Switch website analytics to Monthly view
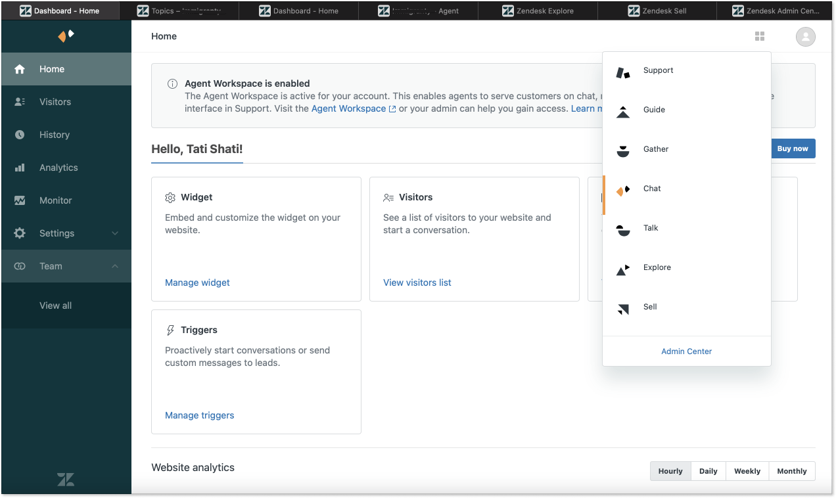 [791, 470]
